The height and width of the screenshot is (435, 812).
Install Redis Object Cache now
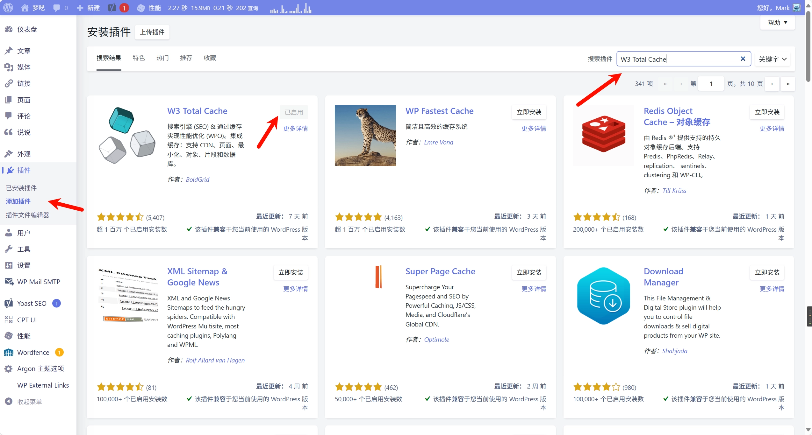(767, 112)
